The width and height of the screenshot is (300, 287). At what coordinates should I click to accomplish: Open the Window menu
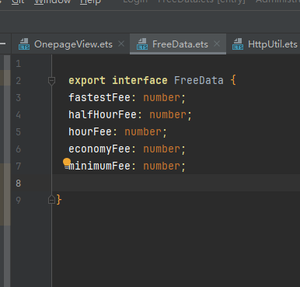pos(53,2)
